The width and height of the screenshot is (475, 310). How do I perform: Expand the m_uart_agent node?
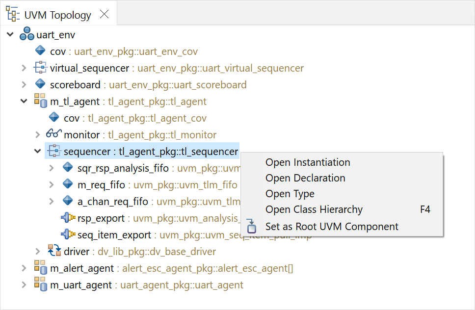[x=24, y=284]
